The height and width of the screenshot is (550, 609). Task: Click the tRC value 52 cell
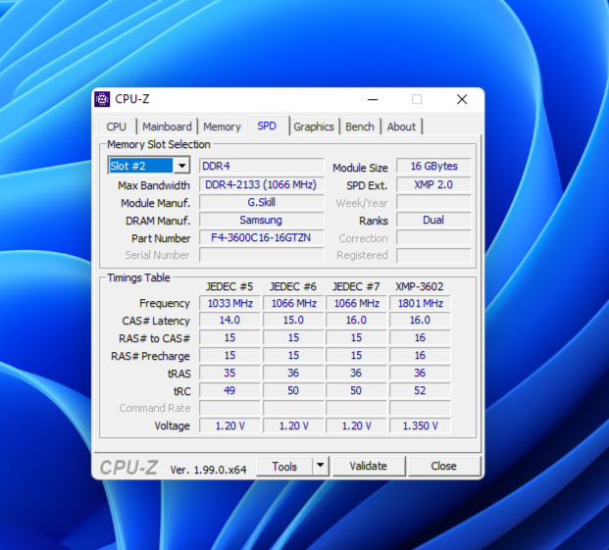point(420,390)
